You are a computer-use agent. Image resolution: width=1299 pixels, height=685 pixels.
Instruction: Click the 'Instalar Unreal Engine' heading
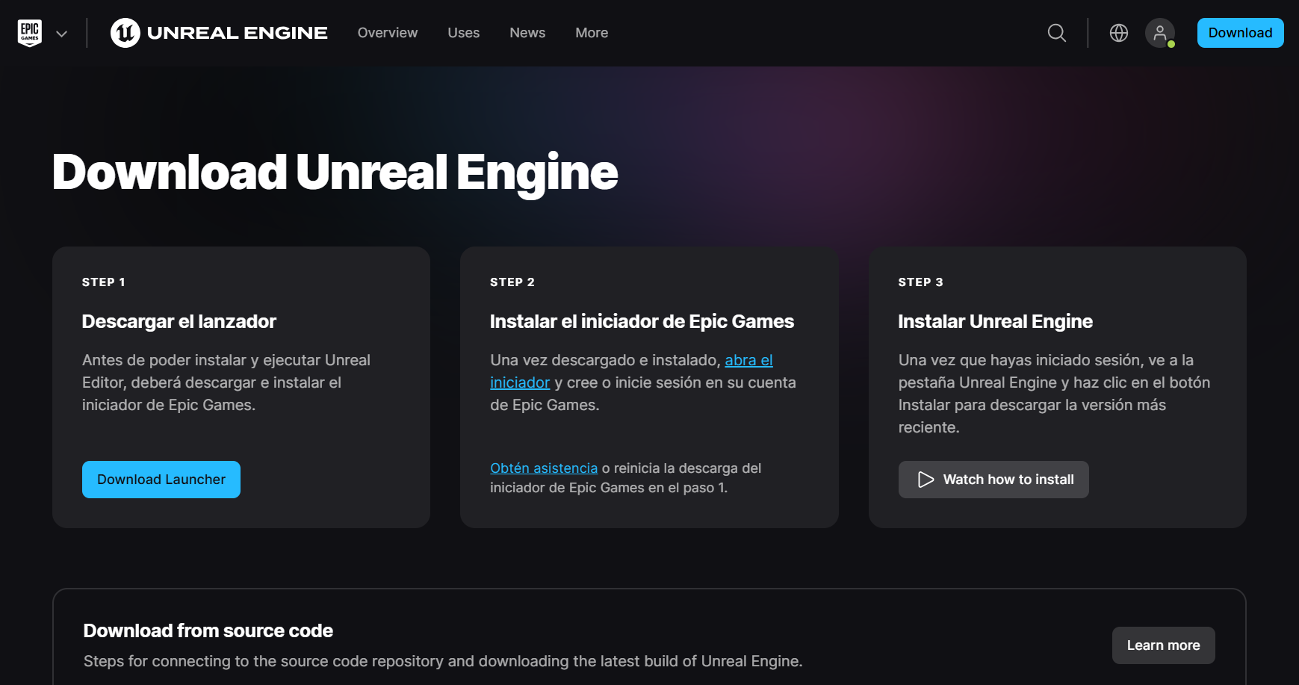click(995, 321)
